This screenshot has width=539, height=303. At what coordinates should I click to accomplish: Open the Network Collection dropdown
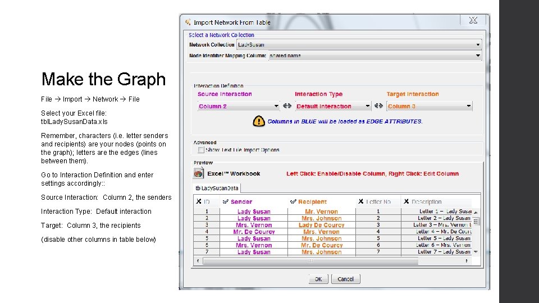(x=359, y=45)
